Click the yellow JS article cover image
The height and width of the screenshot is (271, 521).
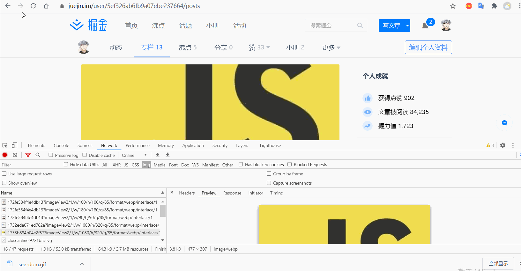click(210, 102)
